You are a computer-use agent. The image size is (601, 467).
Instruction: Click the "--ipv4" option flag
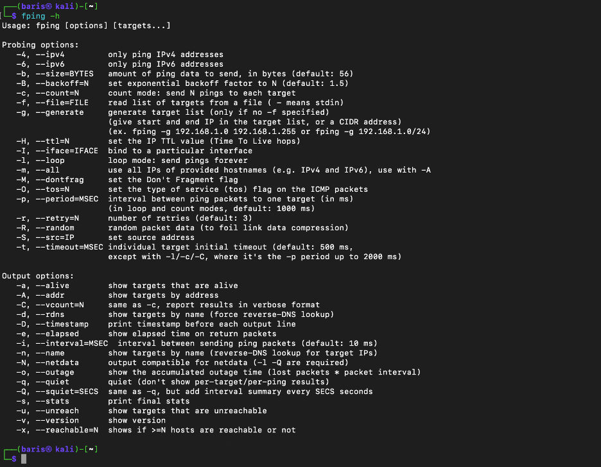click(50, 55)
